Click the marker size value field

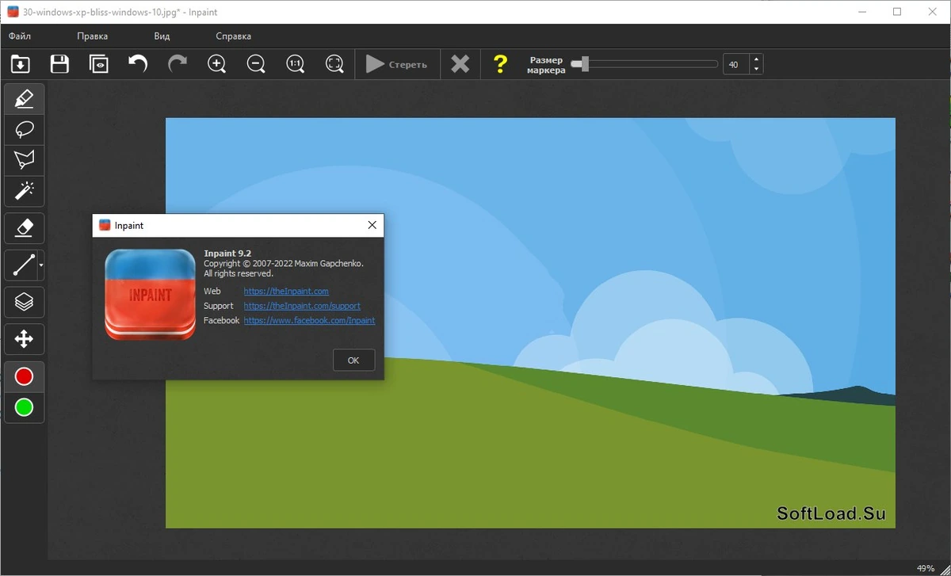point(736,64)
